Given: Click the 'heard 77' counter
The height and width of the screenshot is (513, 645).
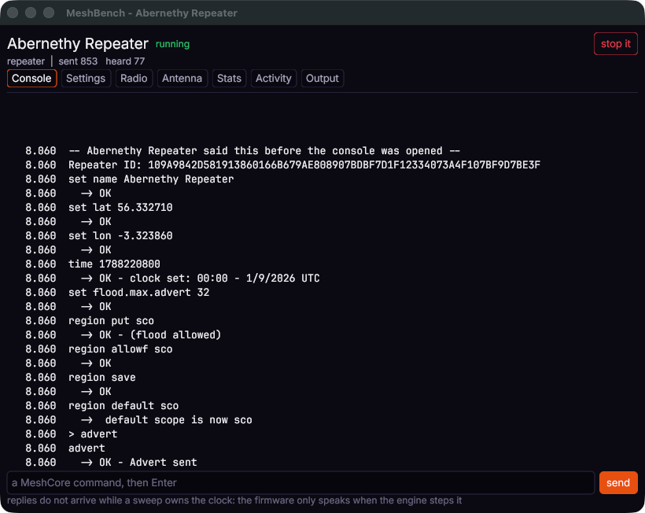Looking at the screenshot, I should (125, 61).
